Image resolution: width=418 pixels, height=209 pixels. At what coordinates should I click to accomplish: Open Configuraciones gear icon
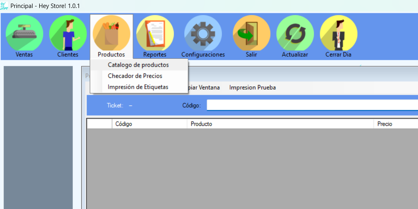203,34
